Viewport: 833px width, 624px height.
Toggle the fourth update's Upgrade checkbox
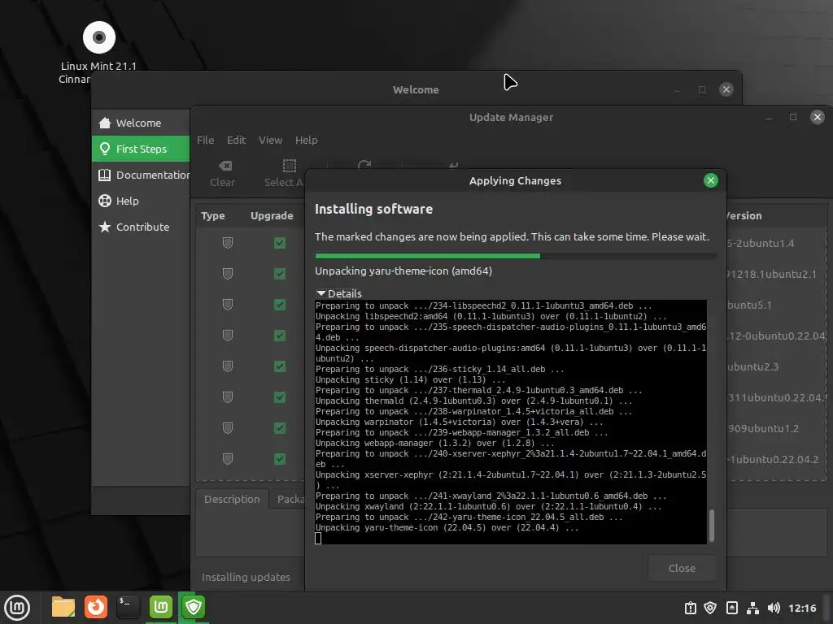280,336
